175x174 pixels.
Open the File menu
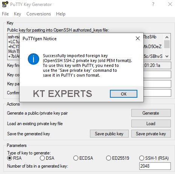(5, 14)
